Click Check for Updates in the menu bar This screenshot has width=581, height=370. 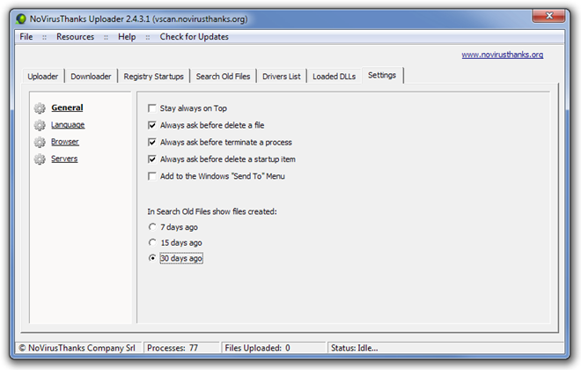(195, 37)
